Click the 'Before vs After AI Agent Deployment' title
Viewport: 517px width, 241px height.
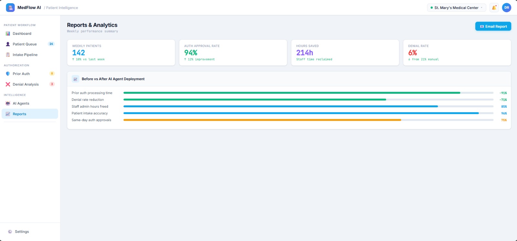tap(113, 79)
